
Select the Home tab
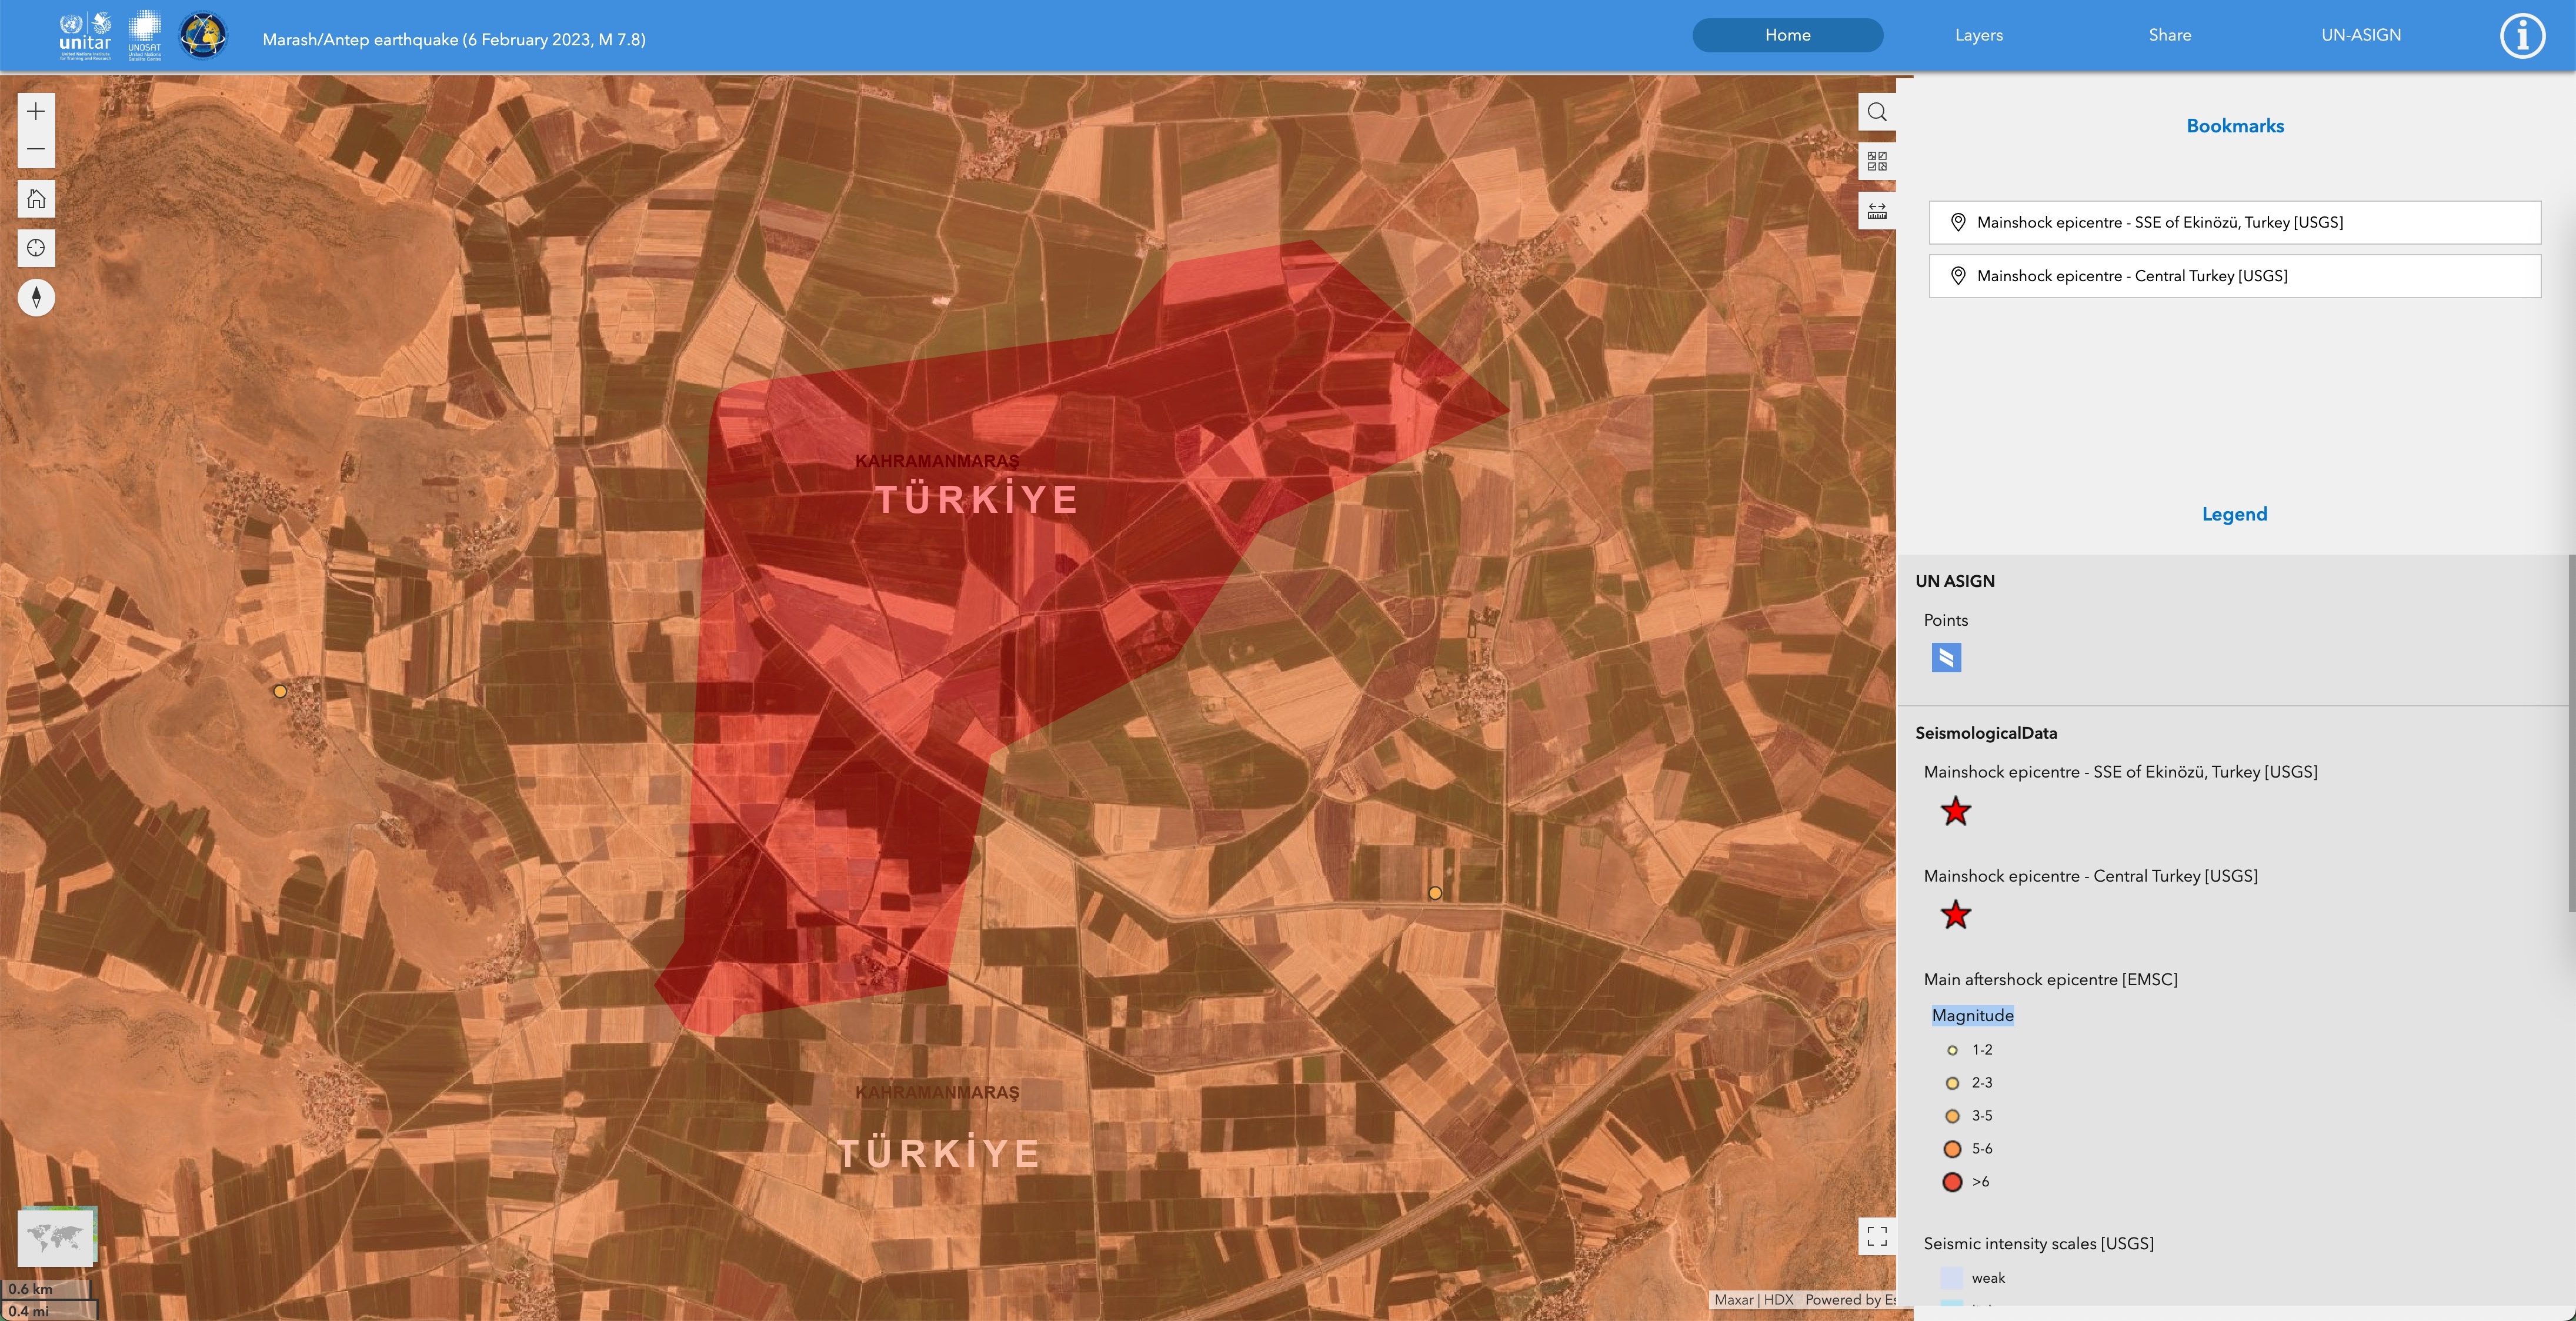[1787, 35]
